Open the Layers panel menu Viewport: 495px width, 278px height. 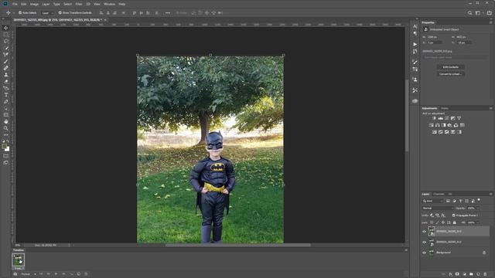pos(490,194)
